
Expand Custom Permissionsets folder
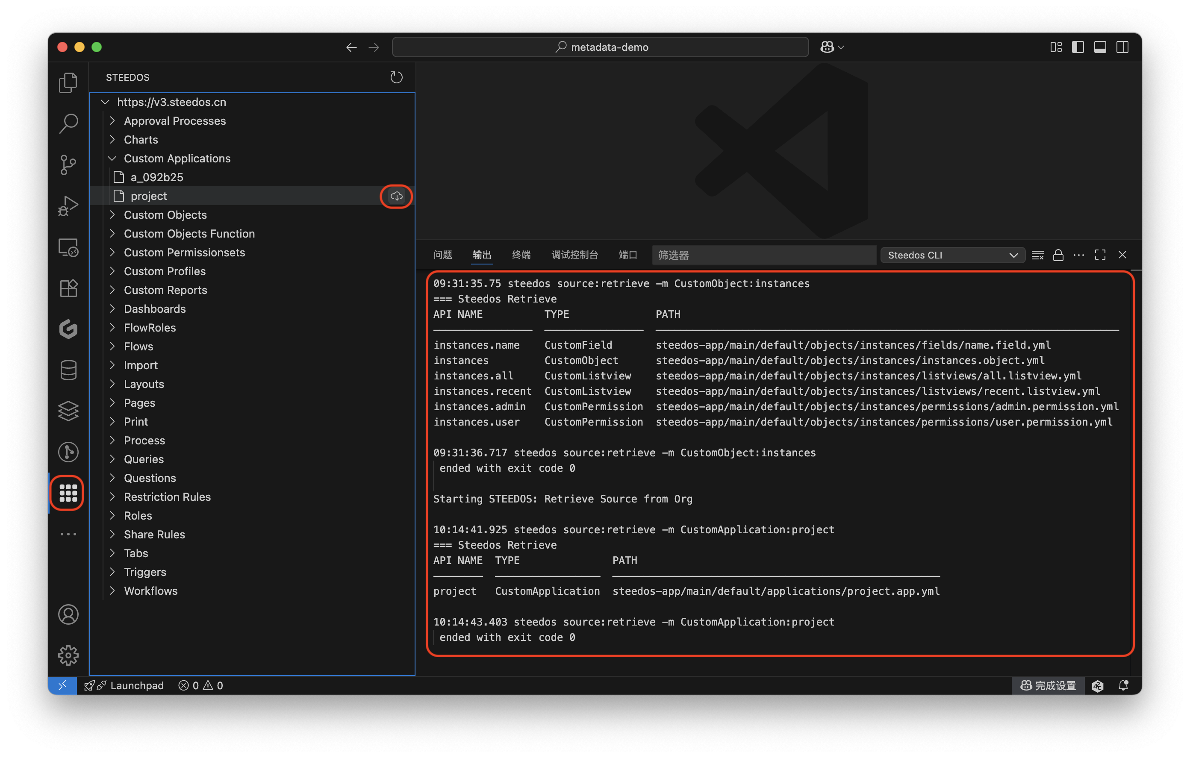click(112, 252)
